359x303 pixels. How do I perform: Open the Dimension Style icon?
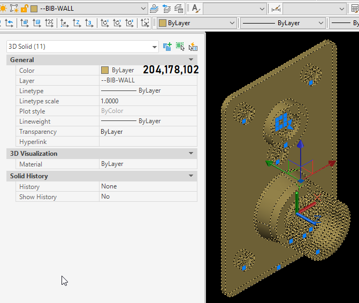click(x=276, y=9)
